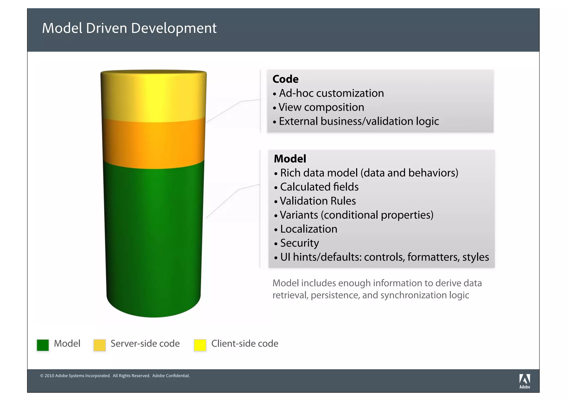567x401 pixels.
Task: Select the bold Model heading in the lower box
Action: 290,159
